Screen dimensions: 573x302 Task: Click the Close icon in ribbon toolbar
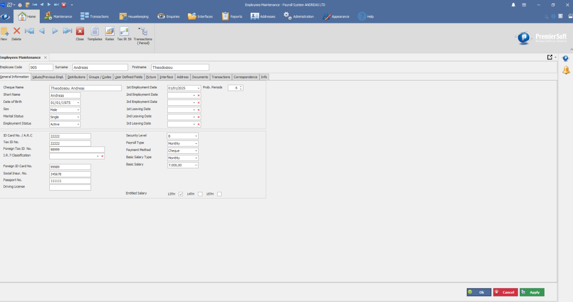80,31
